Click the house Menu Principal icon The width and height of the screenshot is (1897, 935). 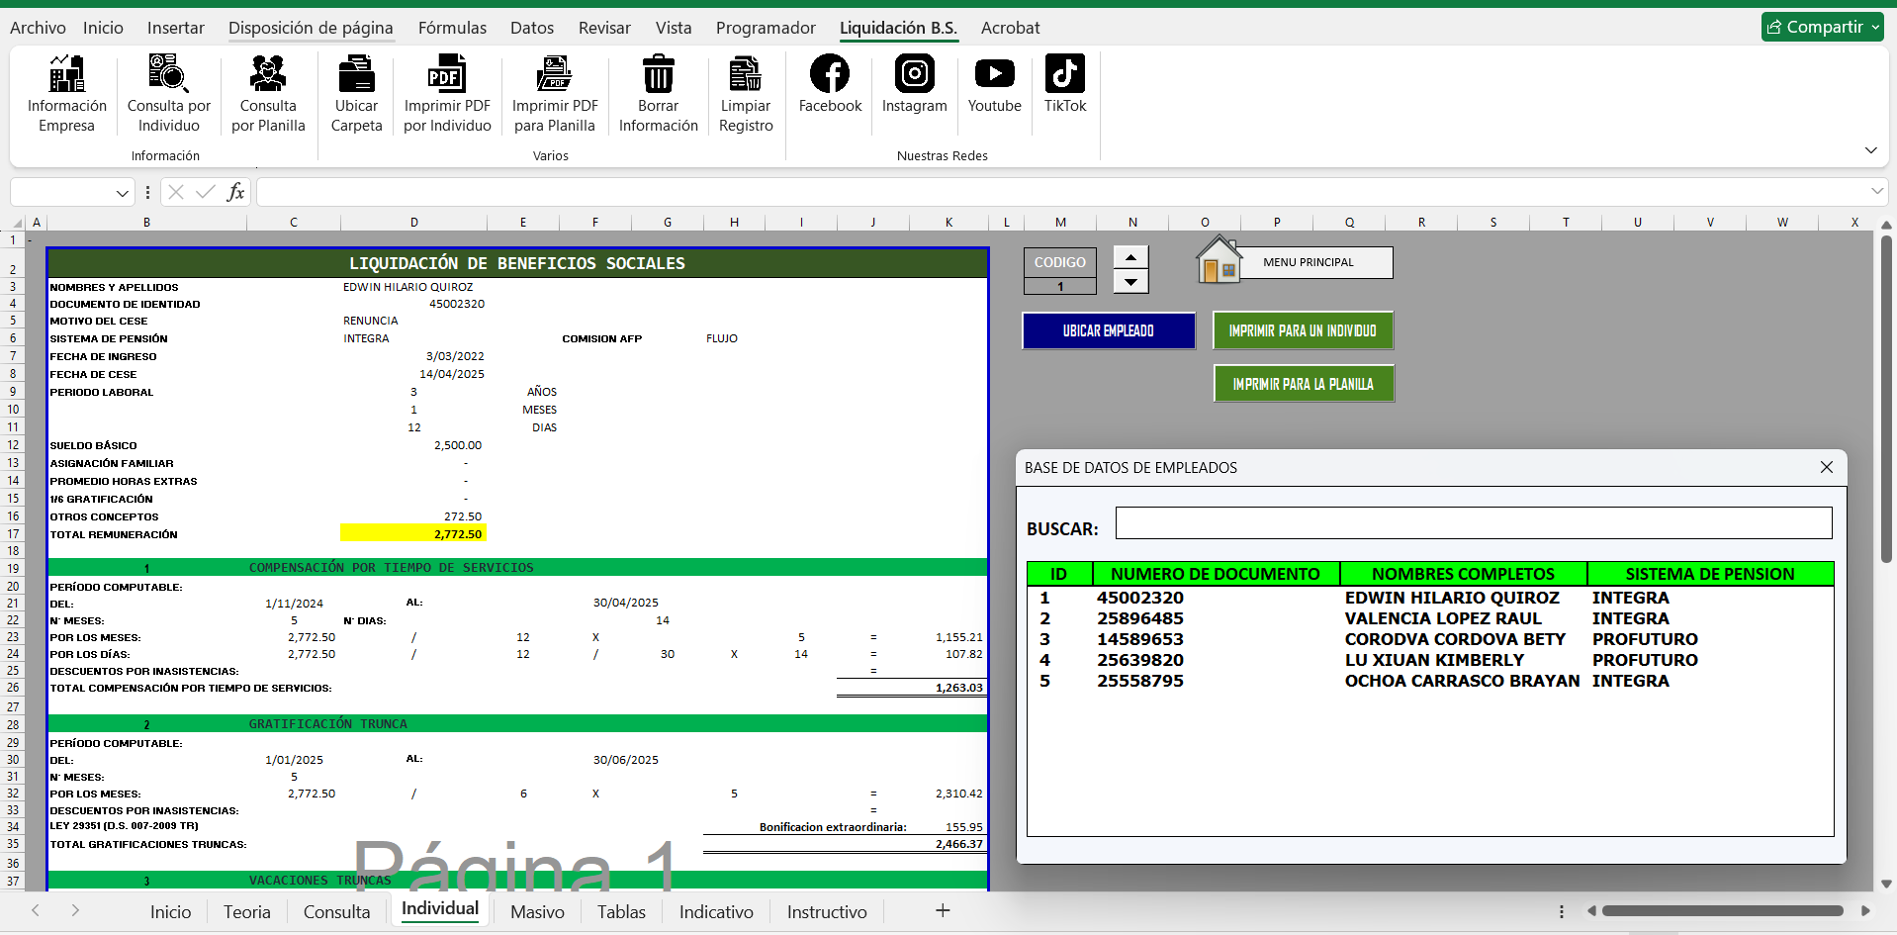tap(1219, 261)
